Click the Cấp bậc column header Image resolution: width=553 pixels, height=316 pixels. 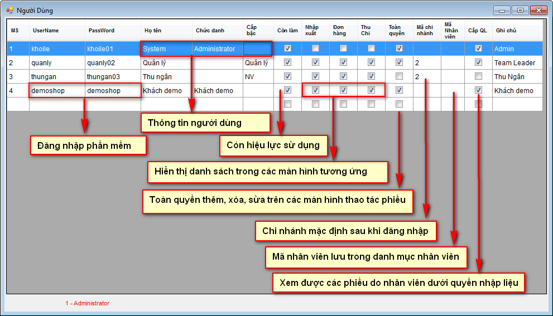pos(258,30)
